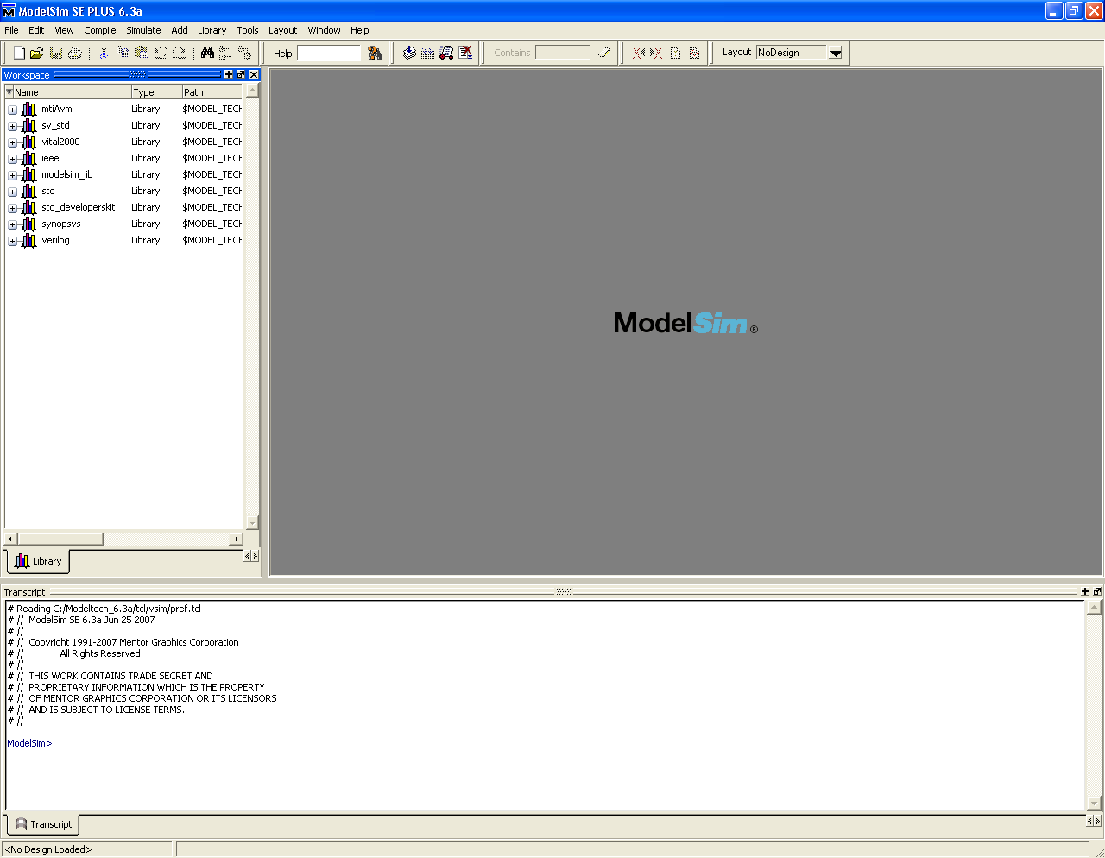Click the Break simulation icon
The height and width of the screenshot is (858, 1105).
(x=465, y=53)
